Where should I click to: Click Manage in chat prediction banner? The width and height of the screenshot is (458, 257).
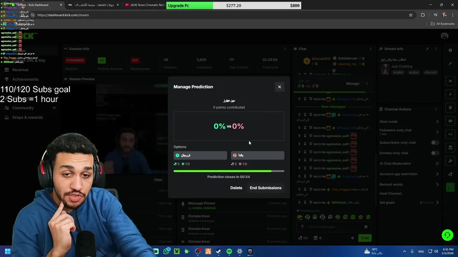(352, 84)
